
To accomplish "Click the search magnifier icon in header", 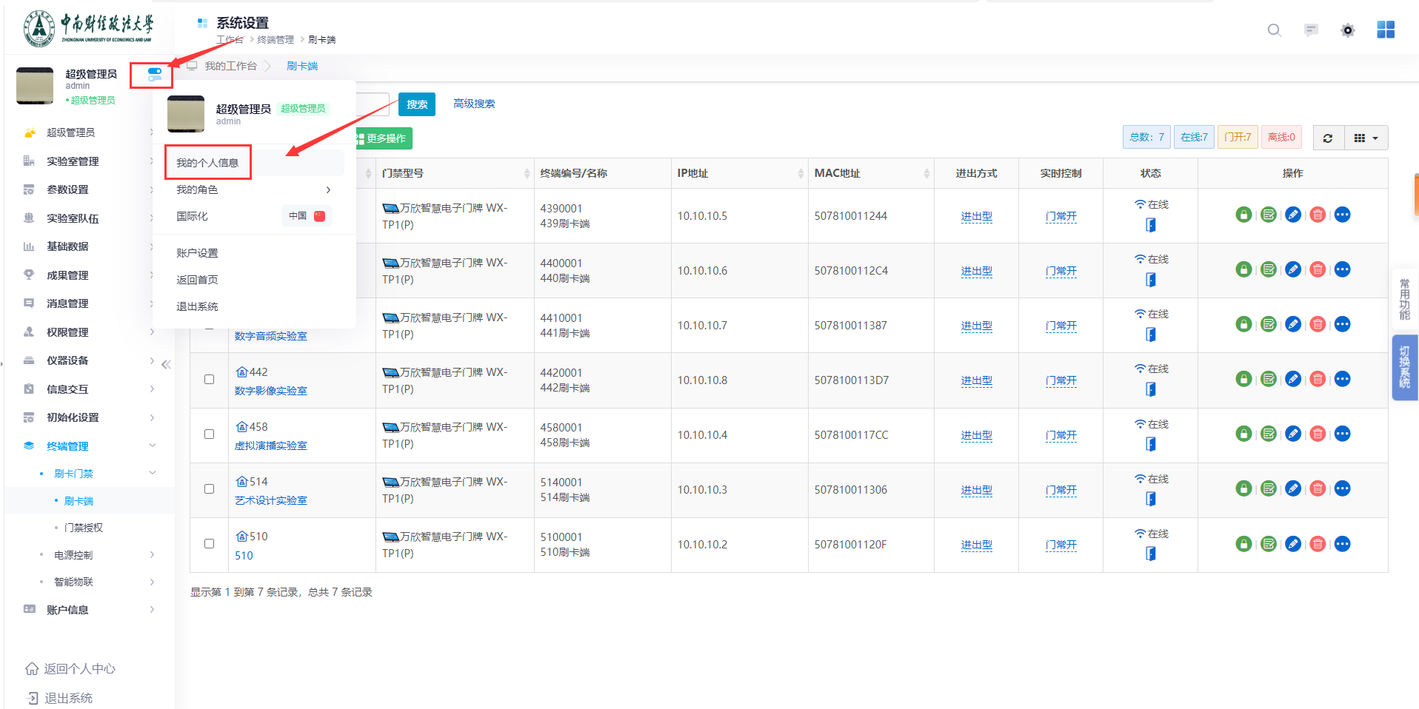I will pyautogui.click(x=1274, y=30).
